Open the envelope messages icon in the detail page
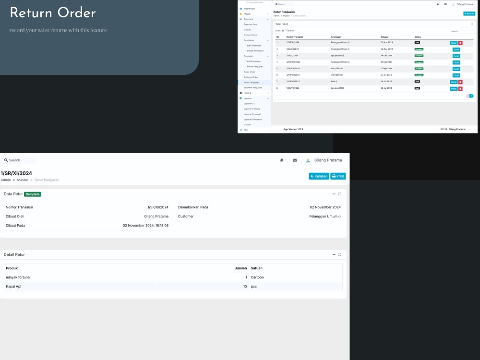 tap(295, 160)
